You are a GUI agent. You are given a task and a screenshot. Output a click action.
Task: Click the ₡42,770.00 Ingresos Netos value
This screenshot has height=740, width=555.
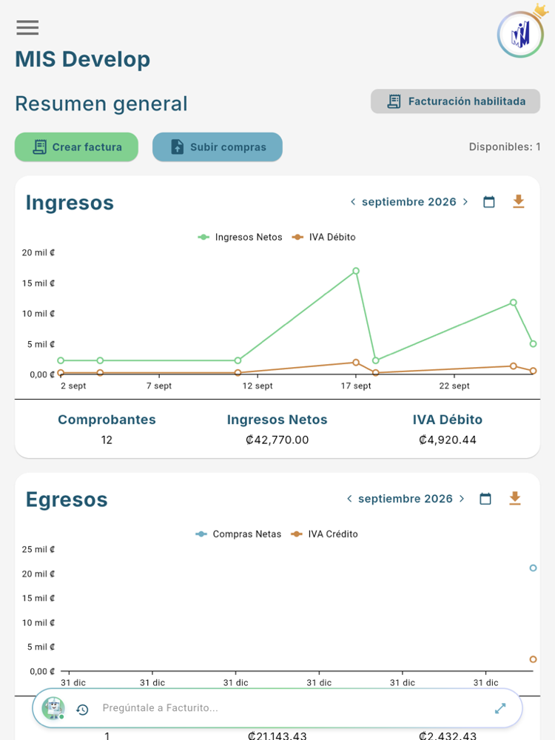[277, 440]
